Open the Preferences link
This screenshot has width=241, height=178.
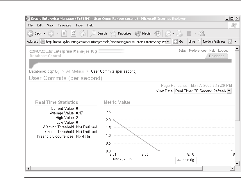tap(198, 51)
